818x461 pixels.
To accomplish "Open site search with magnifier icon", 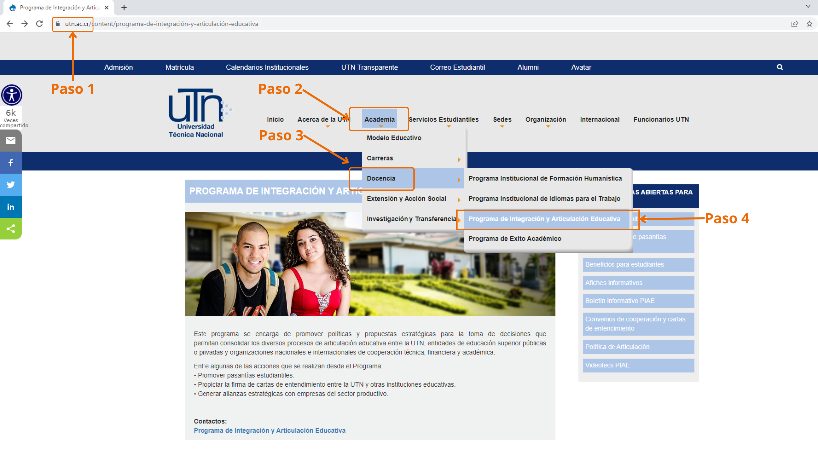I will click(x=780, y=67).
